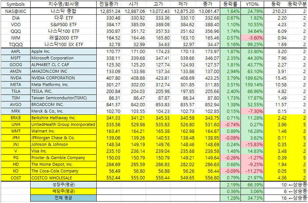Click the NVIDIA CORPORATION cell
This screenshot has width=308, height=203.
pyautogui.click(x=63, y=78)
